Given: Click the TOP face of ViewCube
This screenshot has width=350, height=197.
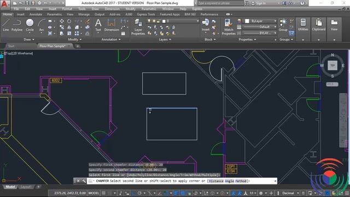Looking at the screenshot, I should click(332, 66).
